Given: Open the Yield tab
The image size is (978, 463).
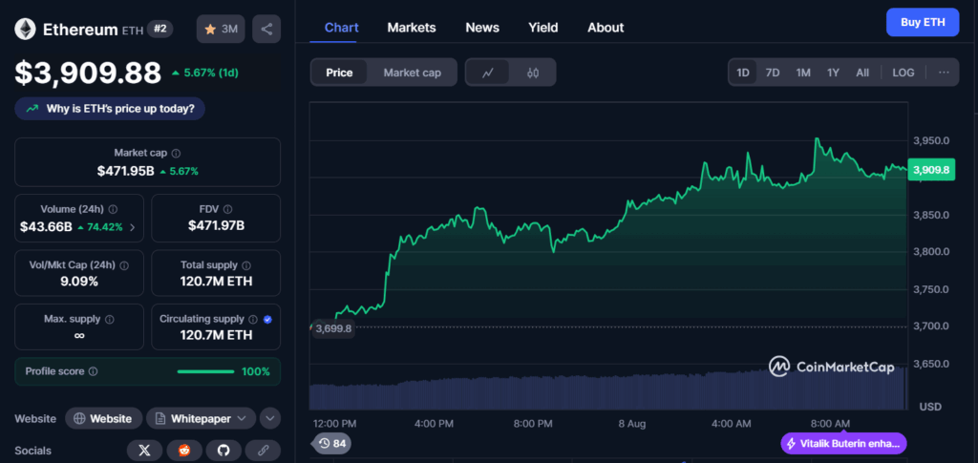Looking at the screenshot, I should click(543, 28).
